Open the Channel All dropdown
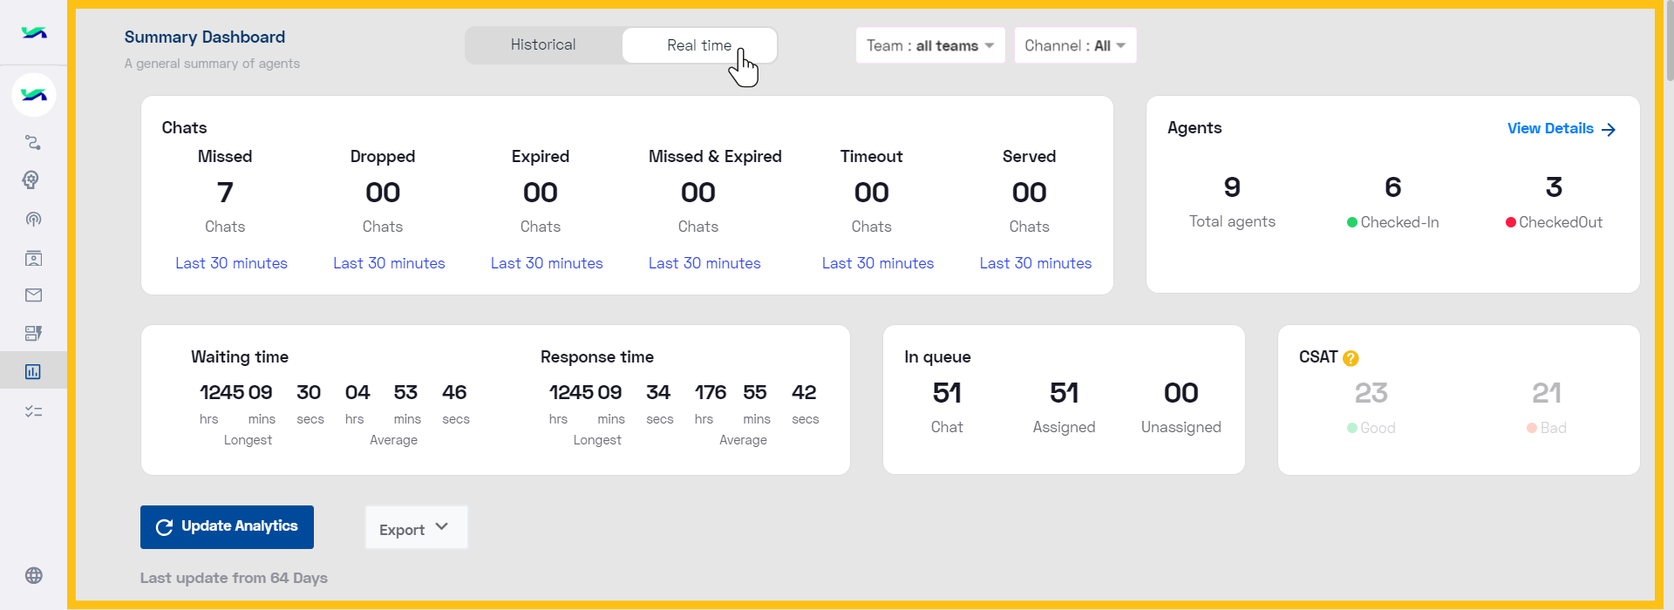Screen dimensions: 1674x610 click(1075, 45)
